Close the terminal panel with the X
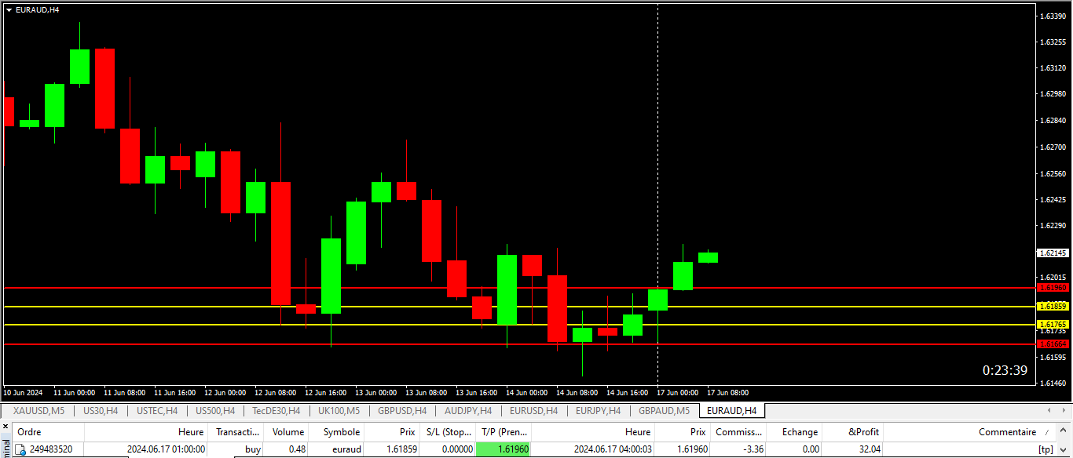Image resolution: width=1073 pixels, height=458 pixels. point(5,427)
